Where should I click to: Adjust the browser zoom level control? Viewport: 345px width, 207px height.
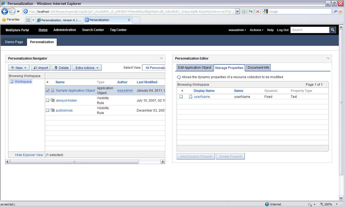[328, 204]
